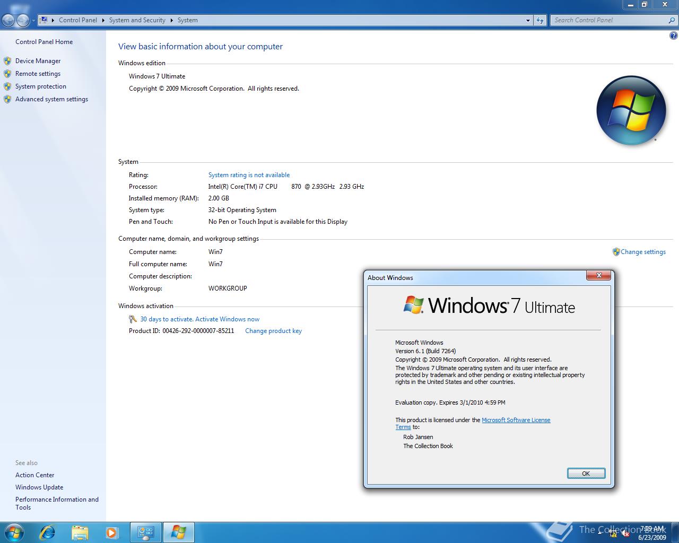Click shield icon beside System protection
This screenshot has height=543, width=679.
pos(7,86)
